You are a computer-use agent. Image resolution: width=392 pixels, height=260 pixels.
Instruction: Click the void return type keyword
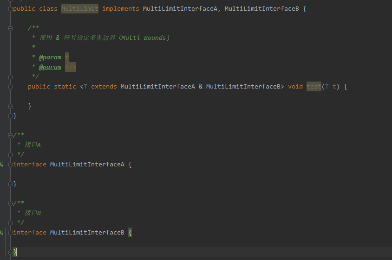[x=295, y=87]
